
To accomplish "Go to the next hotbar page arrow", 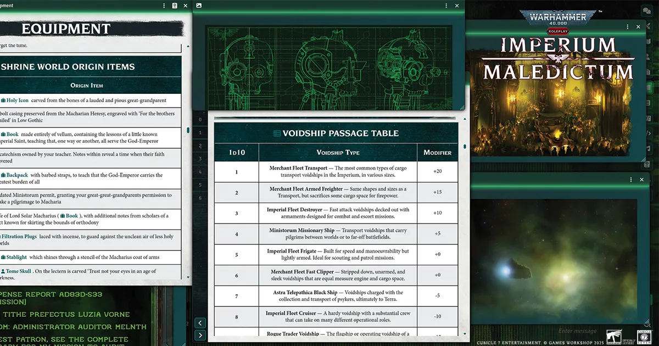I will pyautogui.click(x=200, y=335).
